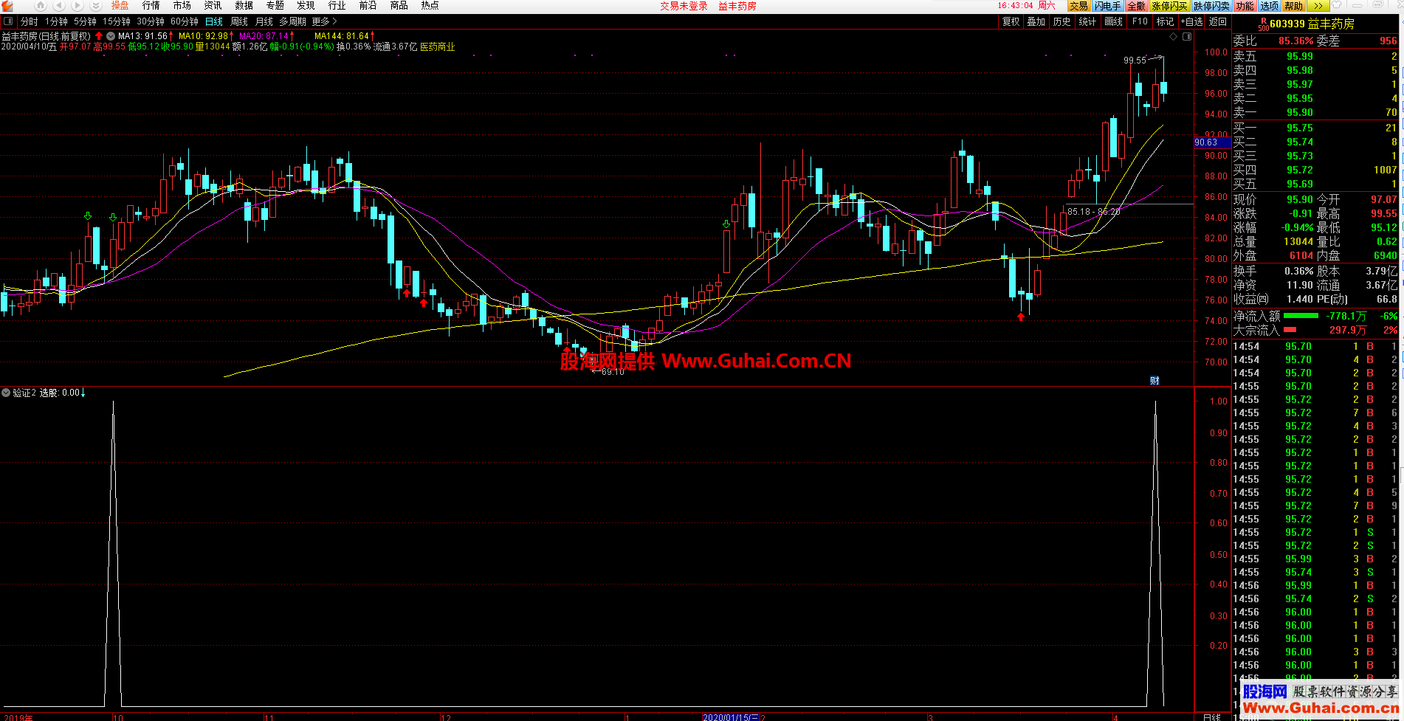
Task: Toggle the side panel icon beside the diamond
Action: (1188, 36)
